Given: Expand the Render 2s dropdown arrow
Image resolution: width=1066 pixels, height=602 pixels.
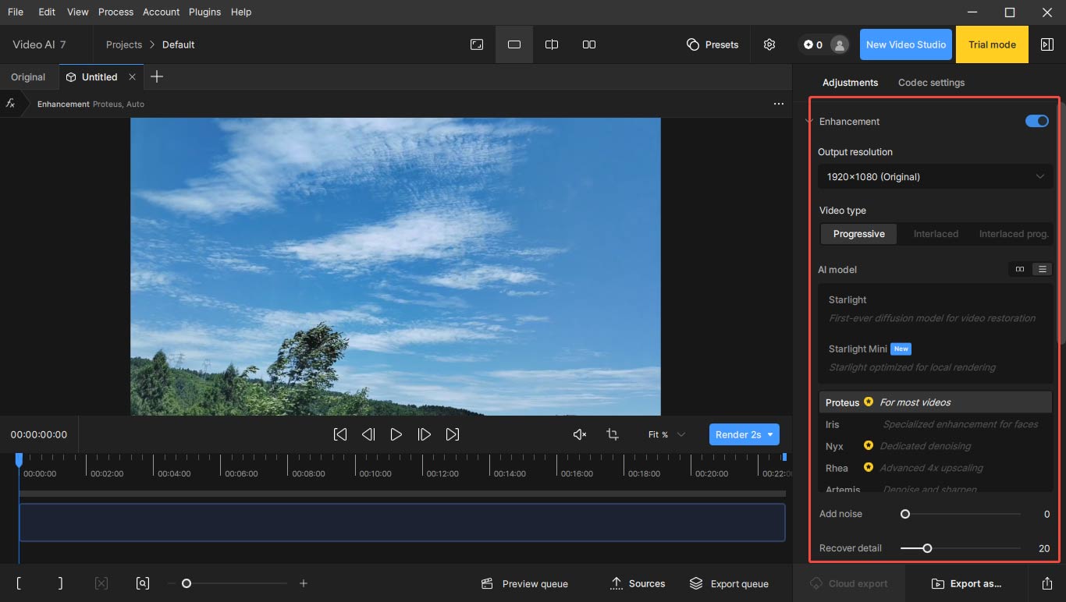Looking at the screenshot, I should pyautogui.click(x=770, y=434).
